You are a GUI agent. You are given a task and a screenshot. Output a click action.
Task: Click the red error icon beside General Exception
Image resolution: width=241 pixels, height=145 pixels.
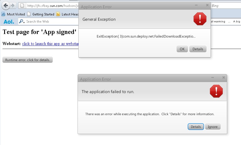(x=200, y=19)
